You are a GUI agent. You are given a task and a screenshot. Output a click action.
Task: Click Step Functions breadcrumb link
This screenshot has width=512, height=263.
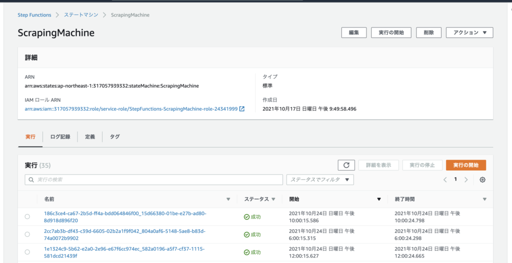tap(34, 15)
